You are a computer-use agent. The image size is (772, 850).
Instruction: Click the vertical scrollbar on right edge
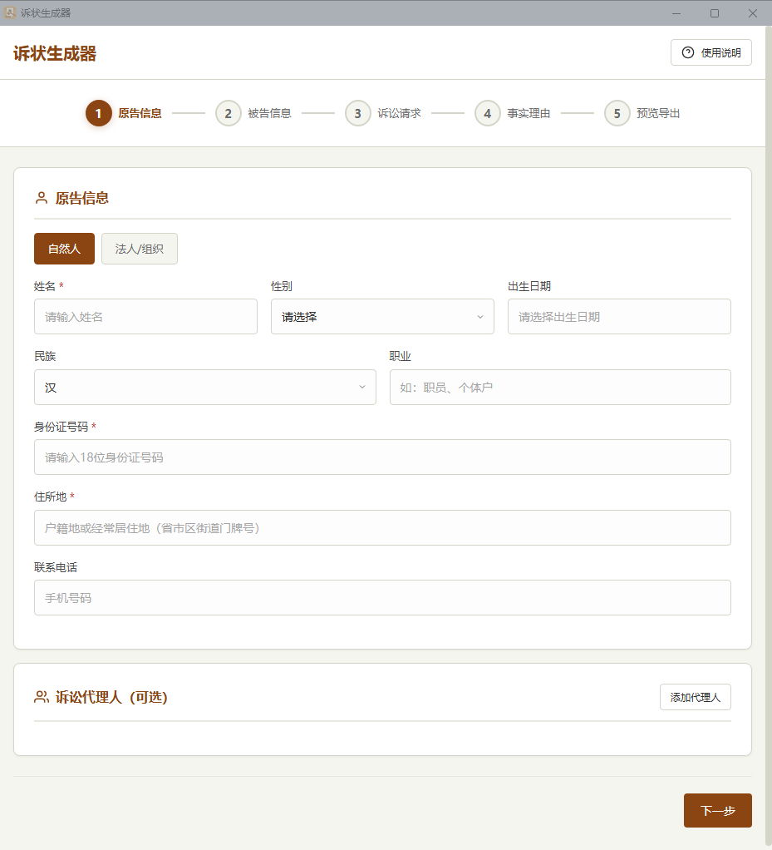pyautogui.click(x=768, y=416)
